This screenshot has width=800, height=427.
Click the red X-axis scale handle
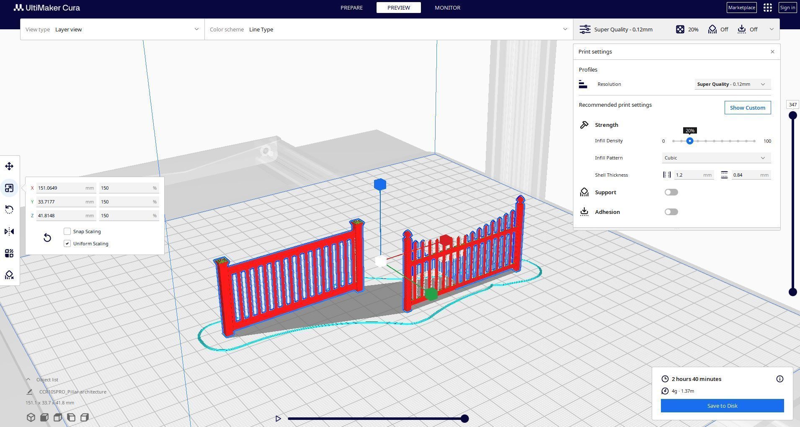[446, 240]
